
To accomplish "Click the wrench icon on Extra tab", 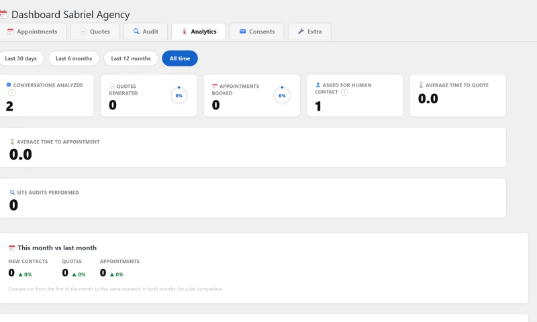I will 301,31.
